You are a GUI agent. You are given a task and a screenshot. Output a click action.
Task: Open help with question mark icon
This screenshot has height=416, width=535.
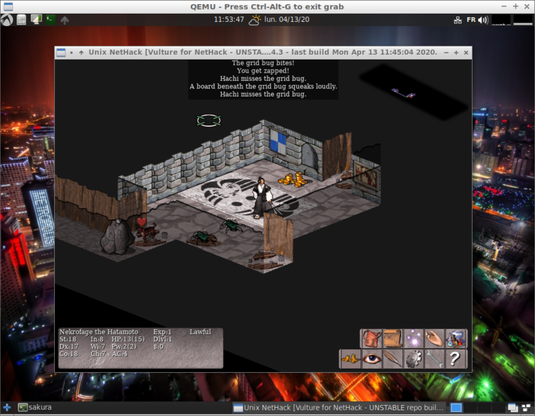pyautogui.click(x=456, y=359)
